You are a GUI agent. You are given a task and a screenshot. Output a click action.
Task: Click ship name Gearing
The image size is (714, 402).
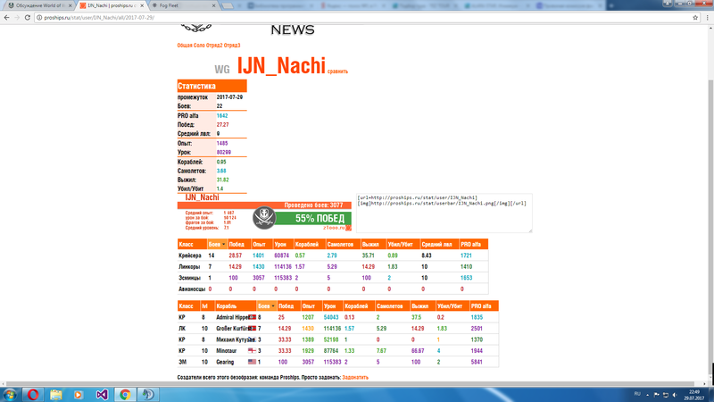[225, 362]
